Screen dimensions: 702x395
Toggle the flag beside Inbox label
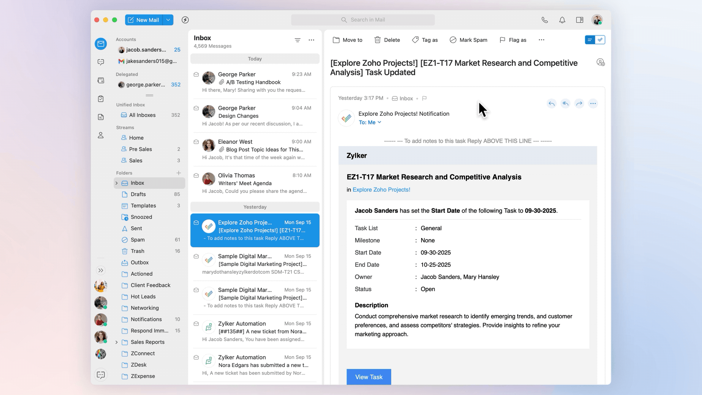(424, 98)
